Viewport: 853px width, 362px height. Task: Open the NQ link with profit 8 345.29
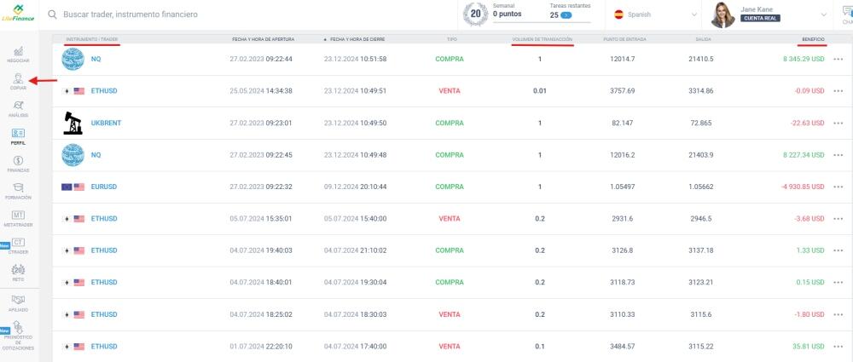click(x=96, y=60)
